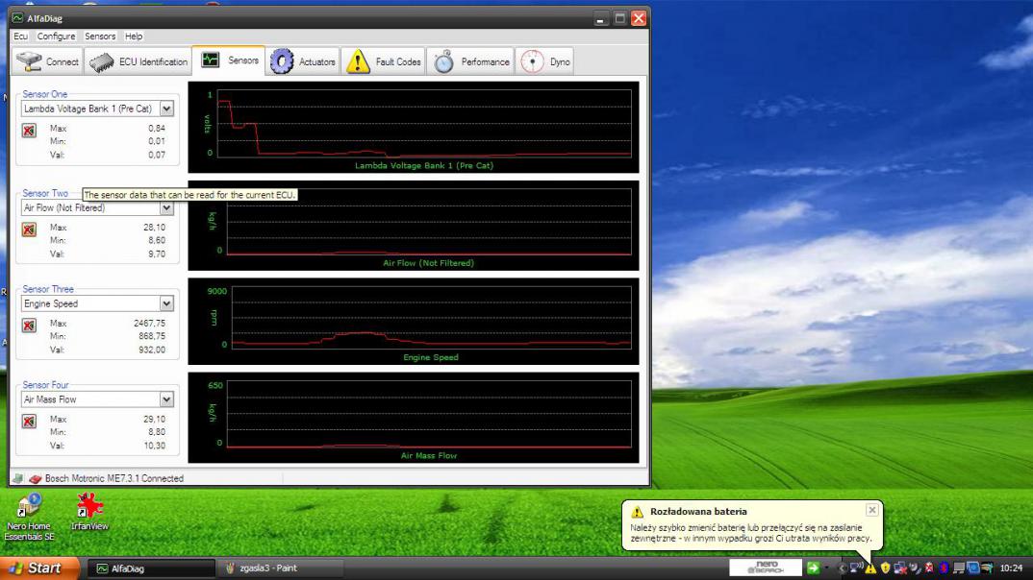
Task: Switch to AlfaDiag taskbar button
Action: 152,568
